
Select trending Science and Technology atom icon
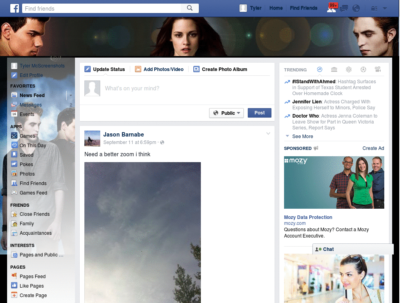[349, 69]
